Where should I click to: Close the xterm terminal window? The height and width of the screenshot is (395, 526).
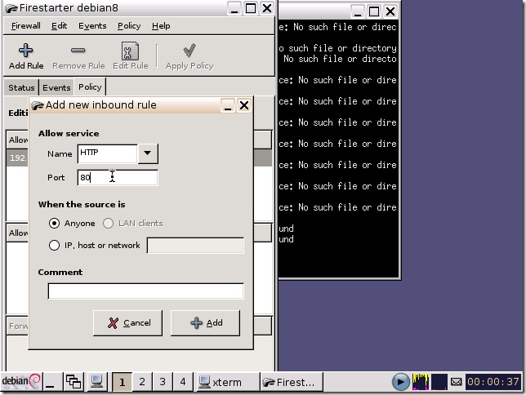[x=390, y=11]
